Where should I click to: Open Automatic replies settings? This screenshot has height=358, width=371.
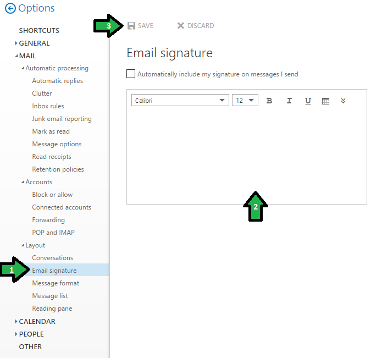pyautogui.click(x=57, y=81)
